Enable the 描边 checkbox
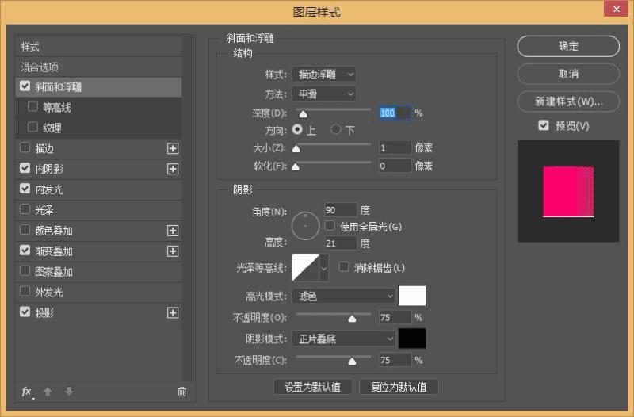634x417 pixels. click(x=25, y=147)
